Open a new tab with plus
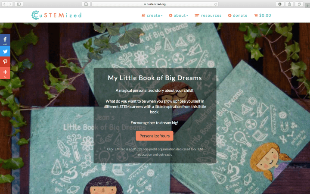Screen dimensions: 310x194 tap(307, 6)
